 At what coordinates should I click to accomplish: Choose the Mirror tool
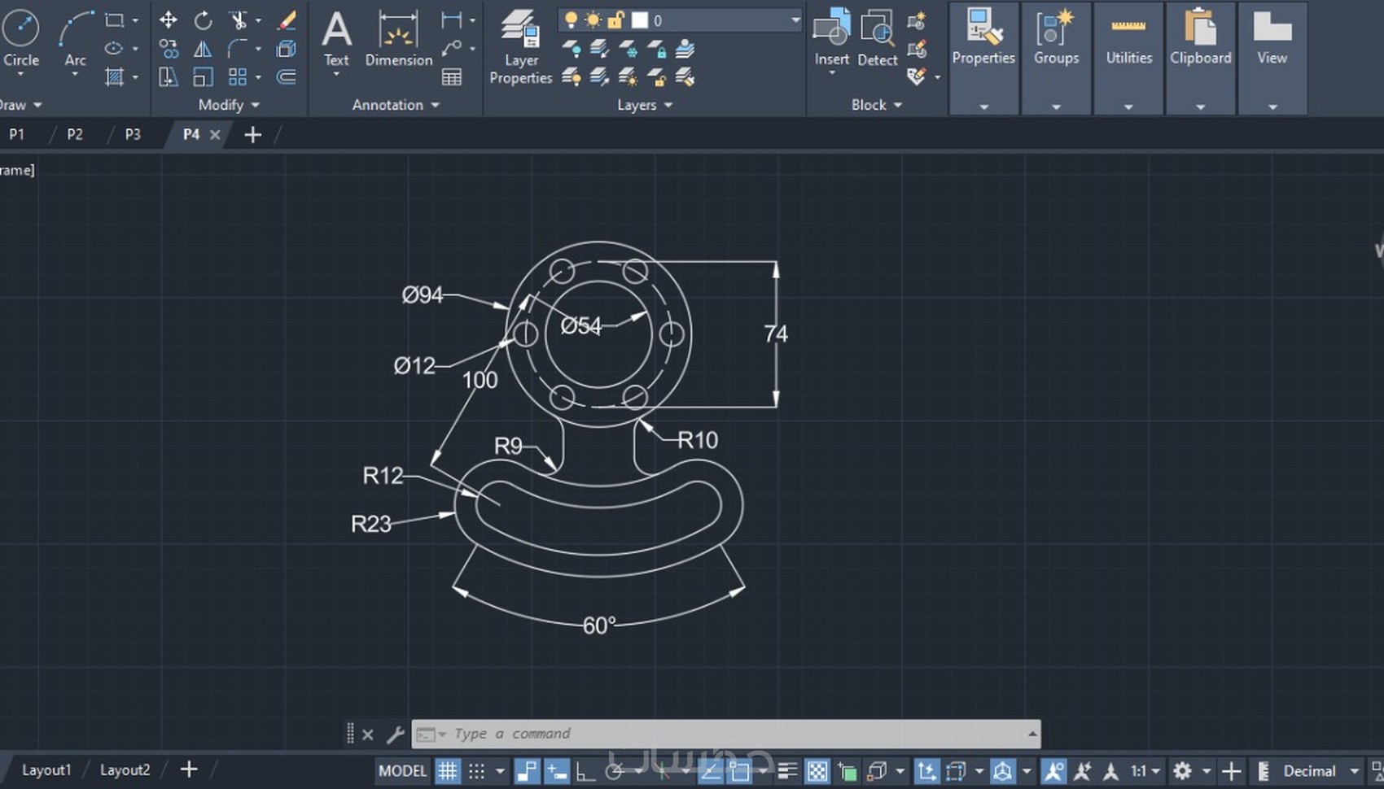click(x=203, y=50)
